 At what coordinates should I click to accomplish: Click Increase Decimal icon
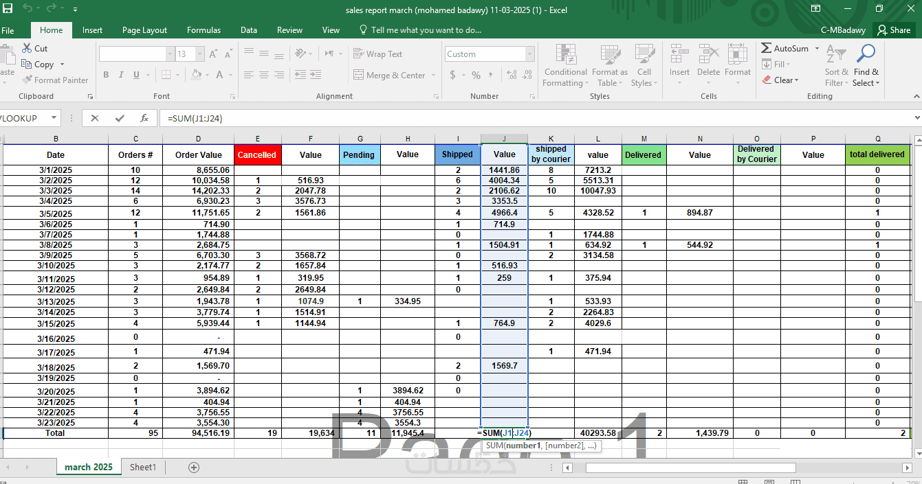click(x=510, y=75)
